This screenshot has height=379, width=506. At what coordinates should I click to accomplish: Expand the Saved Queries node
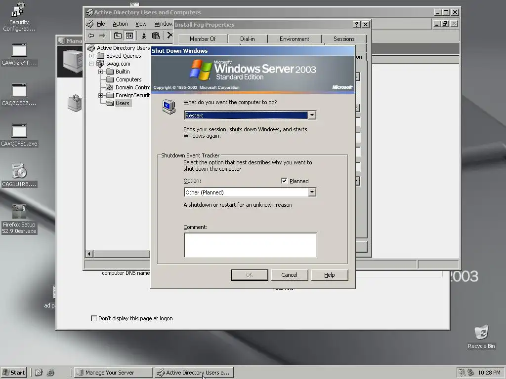pyautogui.click(x=91, y=56)
